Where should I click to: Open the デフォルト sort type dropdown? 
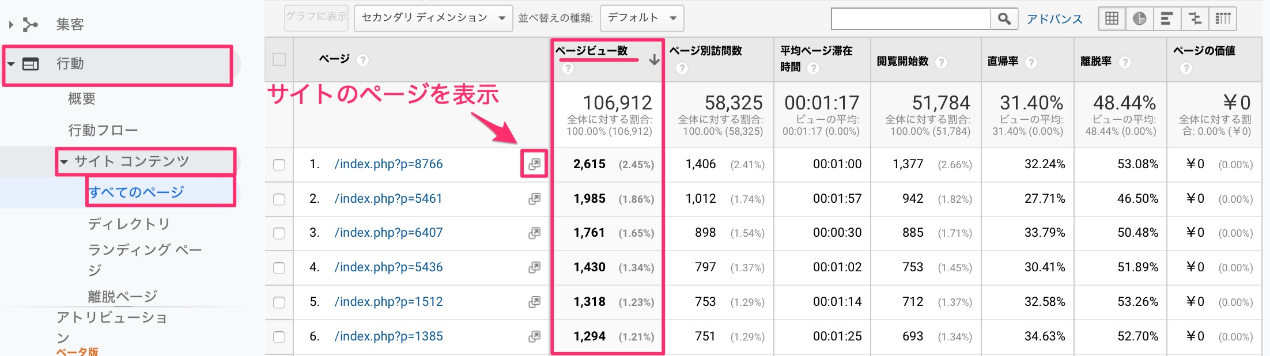point(641,18)
